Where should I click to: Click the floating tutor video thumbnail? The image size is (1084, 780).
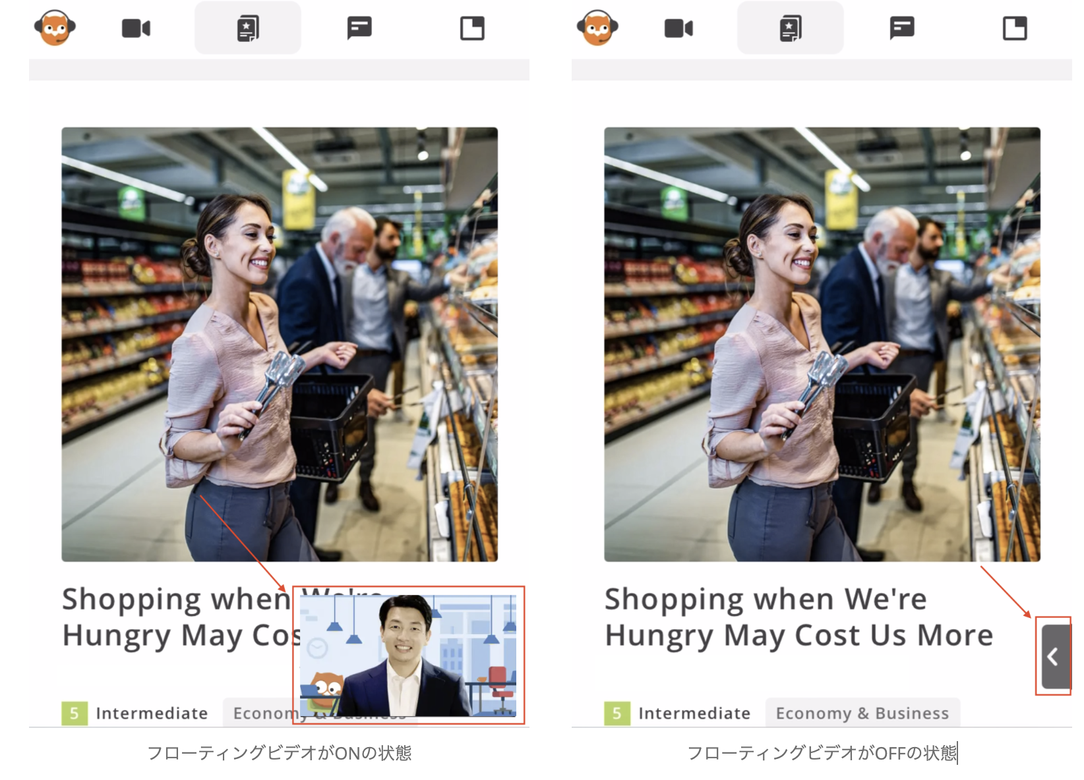408,655
